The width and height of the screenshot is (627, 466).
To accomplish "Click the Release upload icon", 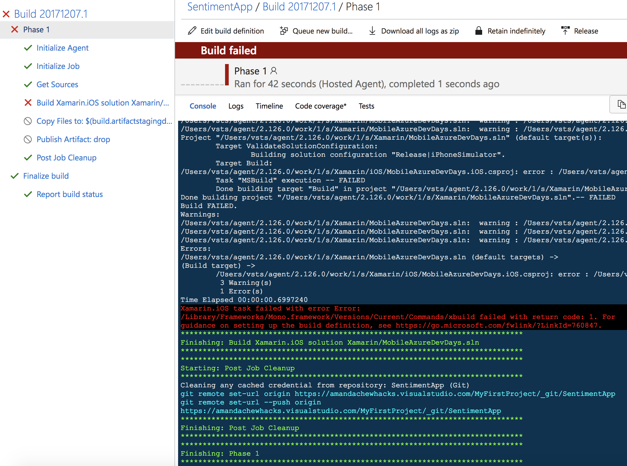I will 565,31.
